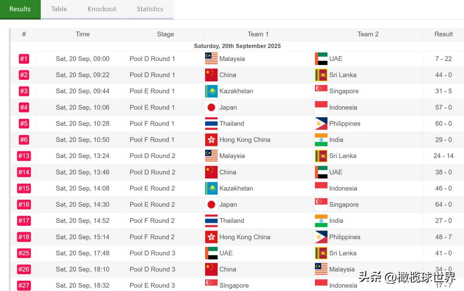Image resolution: width=464 pixels, height=291 pixels.
Task: Click the Result column header
Action: 443,34
